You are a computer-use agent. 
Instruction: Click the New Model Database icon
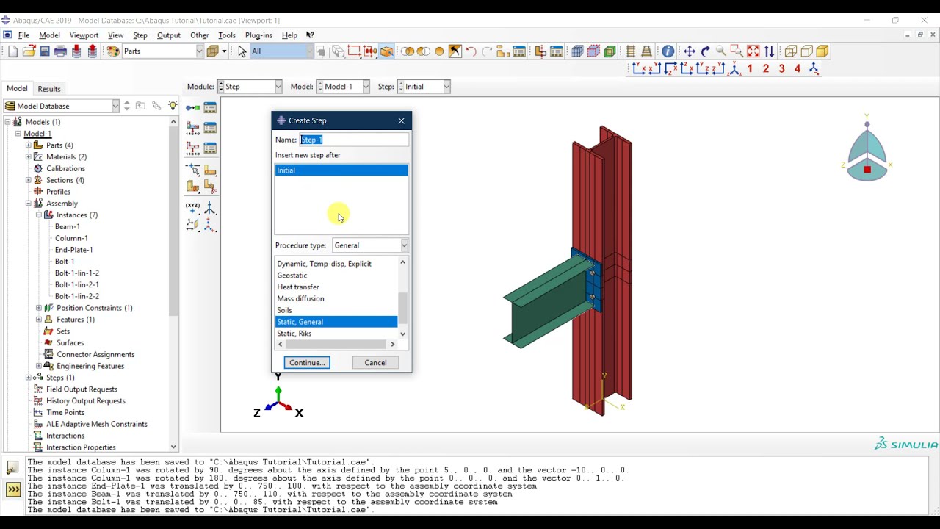click(x=13, y=51)
